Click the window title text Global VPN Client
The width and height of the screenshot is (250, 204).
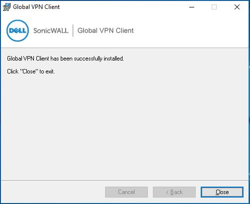[36, 7]
